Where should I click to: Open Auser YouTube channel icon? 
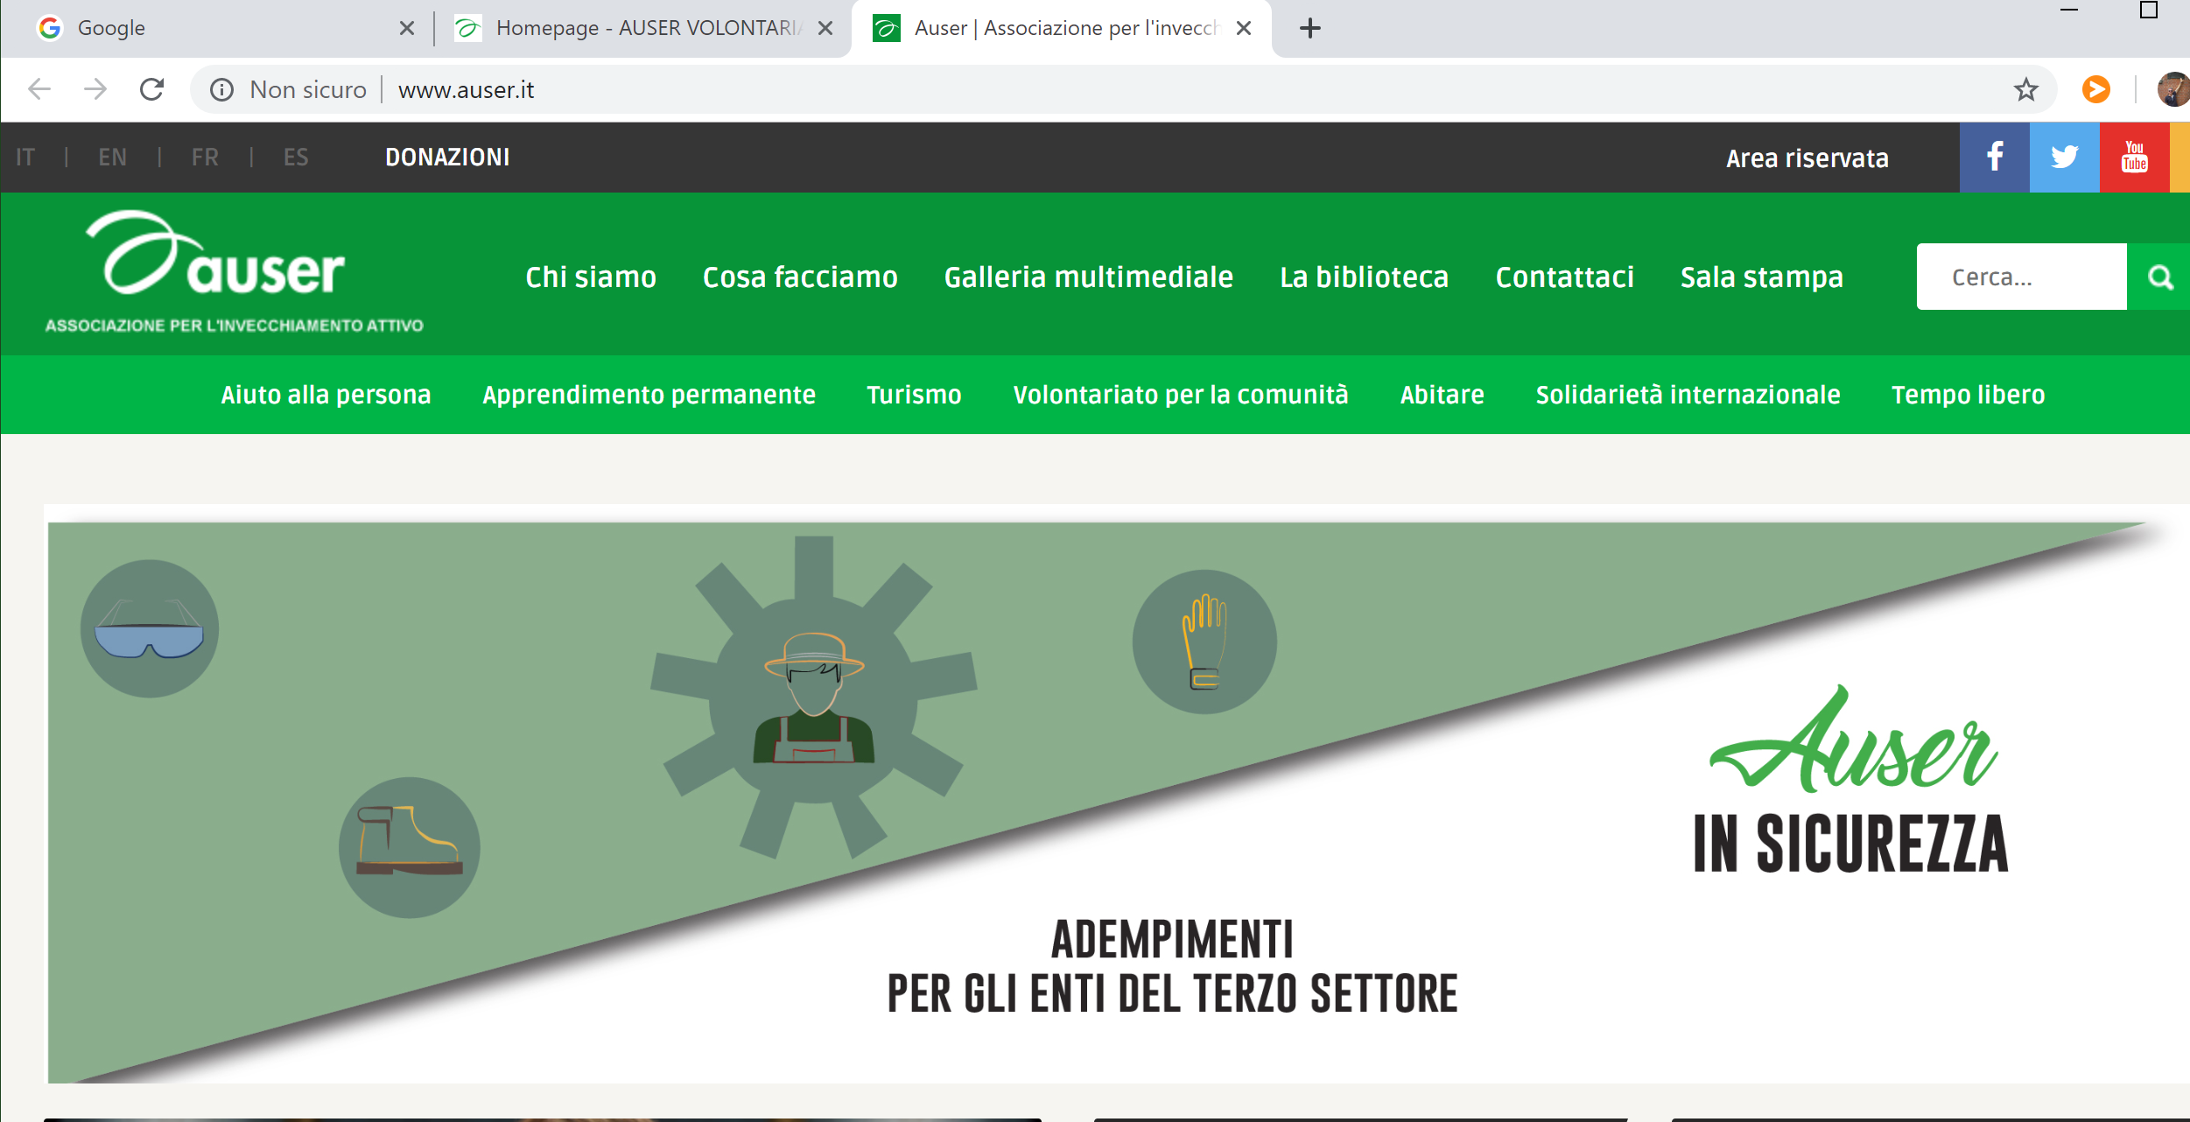[x=2134, y=158]
